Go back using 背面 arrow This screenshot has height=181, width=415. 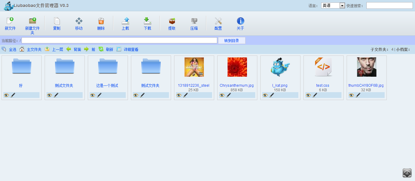tap(69, 49)
